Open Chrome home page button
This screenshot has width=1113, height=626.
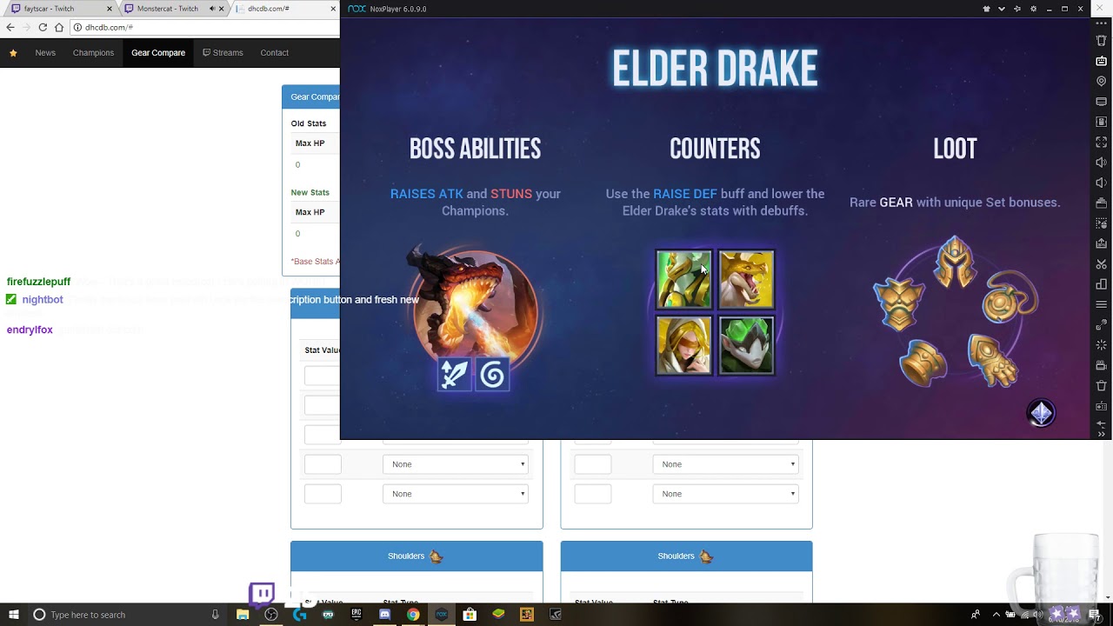coord(59,27)
